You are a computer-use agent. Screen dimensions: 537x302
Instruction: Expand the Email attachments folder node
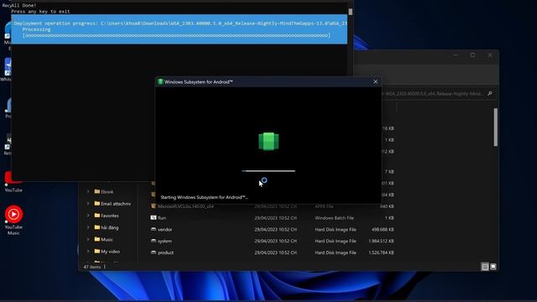point(88,204)
